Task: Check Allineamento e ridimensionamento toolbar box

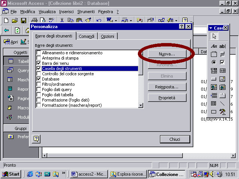Action: coord(39,53)
